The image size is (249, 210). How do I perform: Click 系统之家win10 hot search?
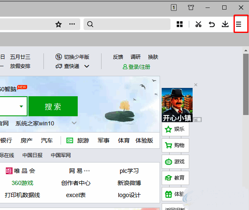[x=35, y=123]
